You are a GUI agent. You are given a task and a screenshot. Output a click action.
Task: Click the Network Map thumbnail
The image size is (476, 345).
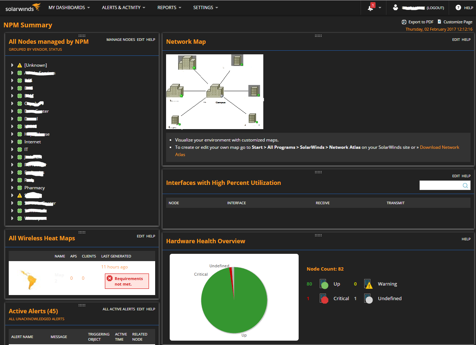(215, 92)
